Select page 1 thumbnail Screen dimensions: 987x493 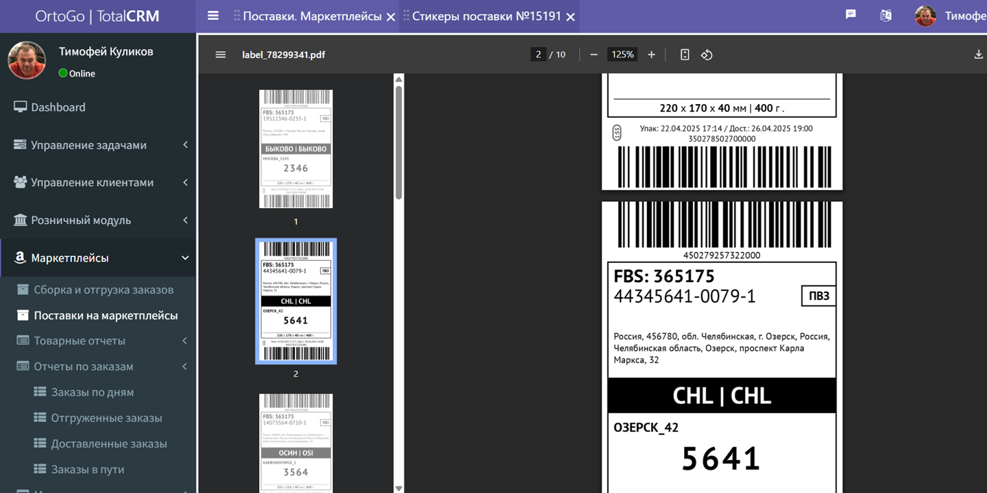(296, 149)
